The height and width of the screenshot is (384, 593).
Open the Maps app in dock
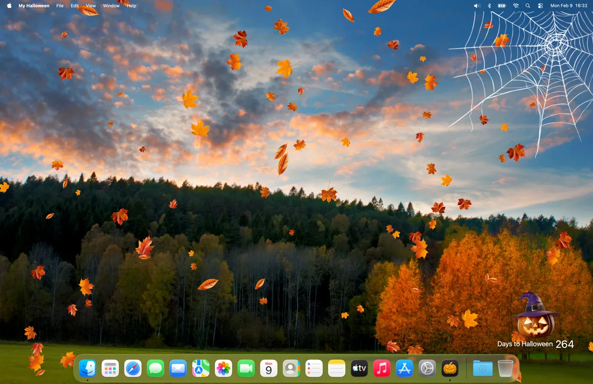[x=201, y=368]
